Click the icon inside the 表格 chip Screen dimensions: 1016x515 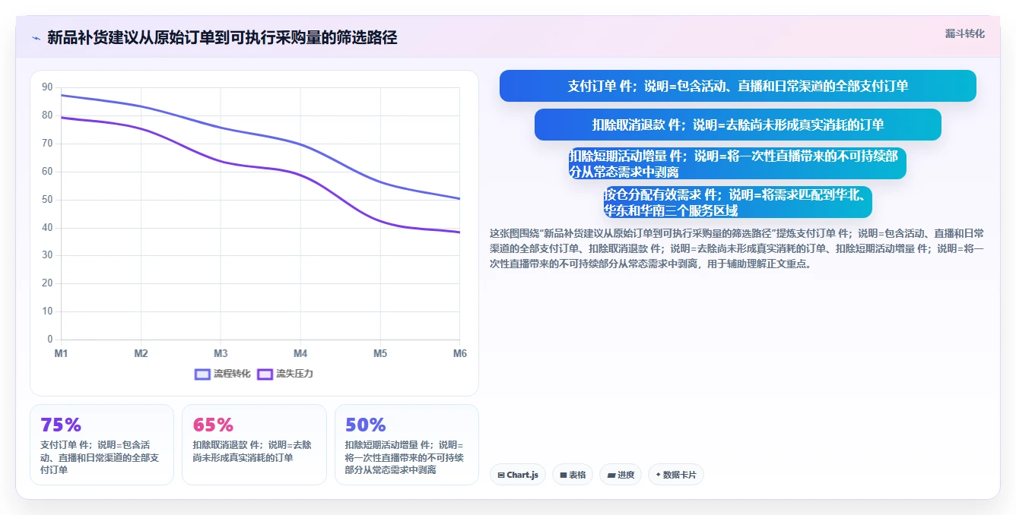pos(564,476)
